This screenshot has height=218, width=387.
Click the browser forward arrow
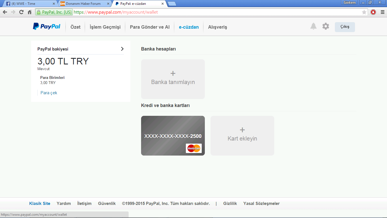13,12
